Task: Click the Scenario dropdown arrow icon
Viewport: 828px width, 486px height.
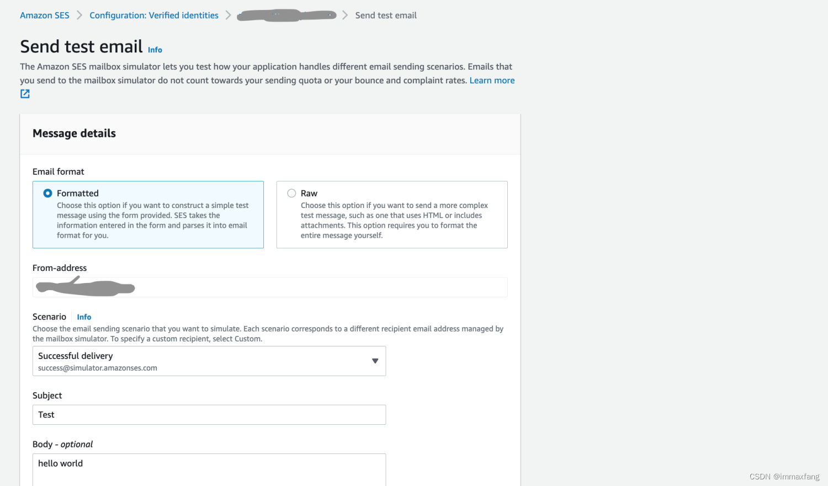Action: click(375, 361)
